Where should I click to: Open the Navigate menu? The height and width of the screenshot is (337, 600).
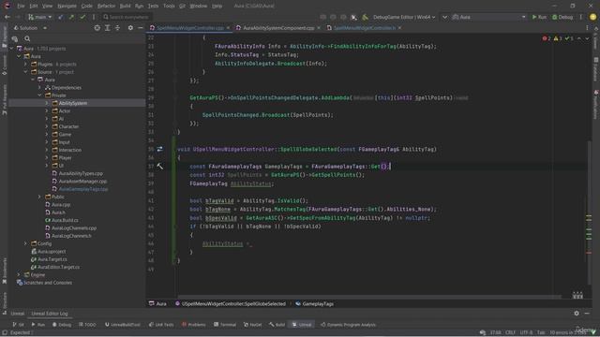(67, 6)
